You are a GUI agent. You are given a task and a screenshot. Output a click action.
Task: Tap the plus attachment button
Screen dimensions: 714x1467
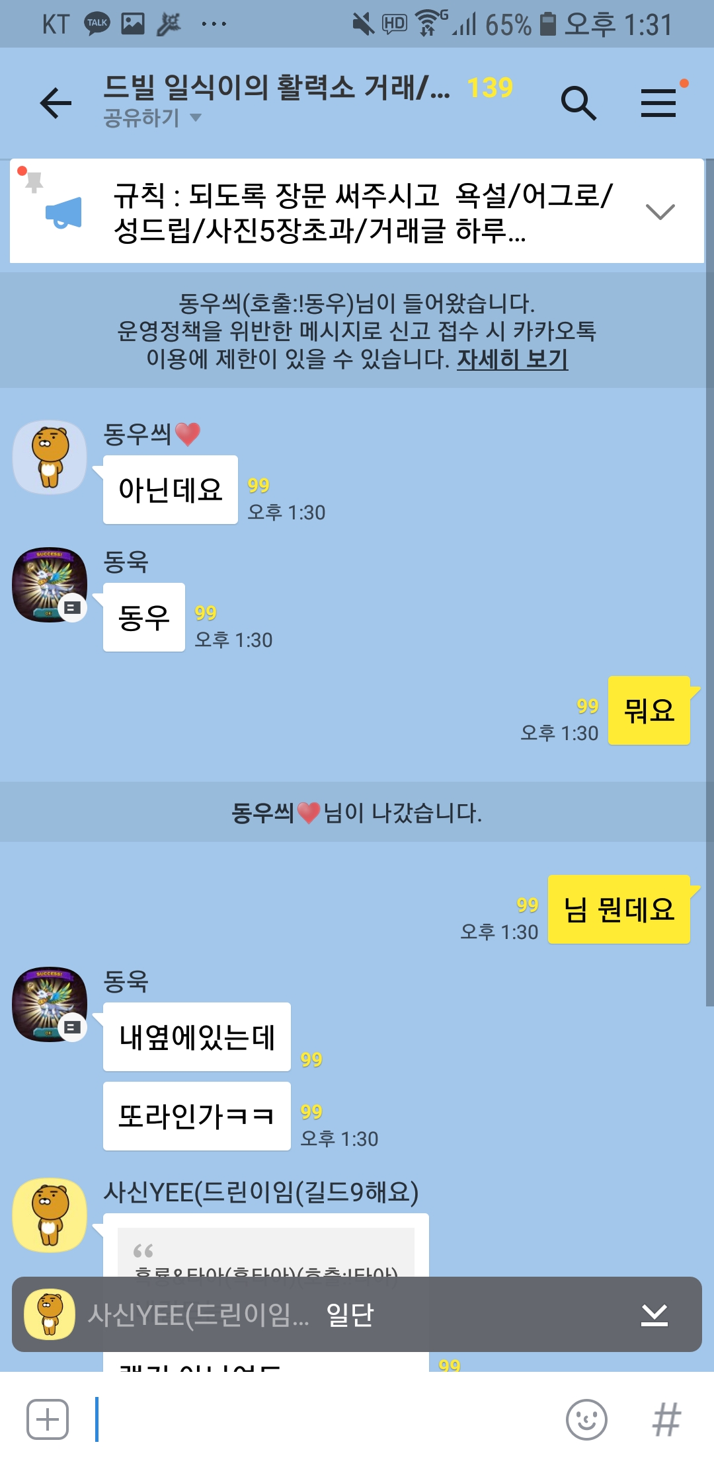click(48, 1419)
